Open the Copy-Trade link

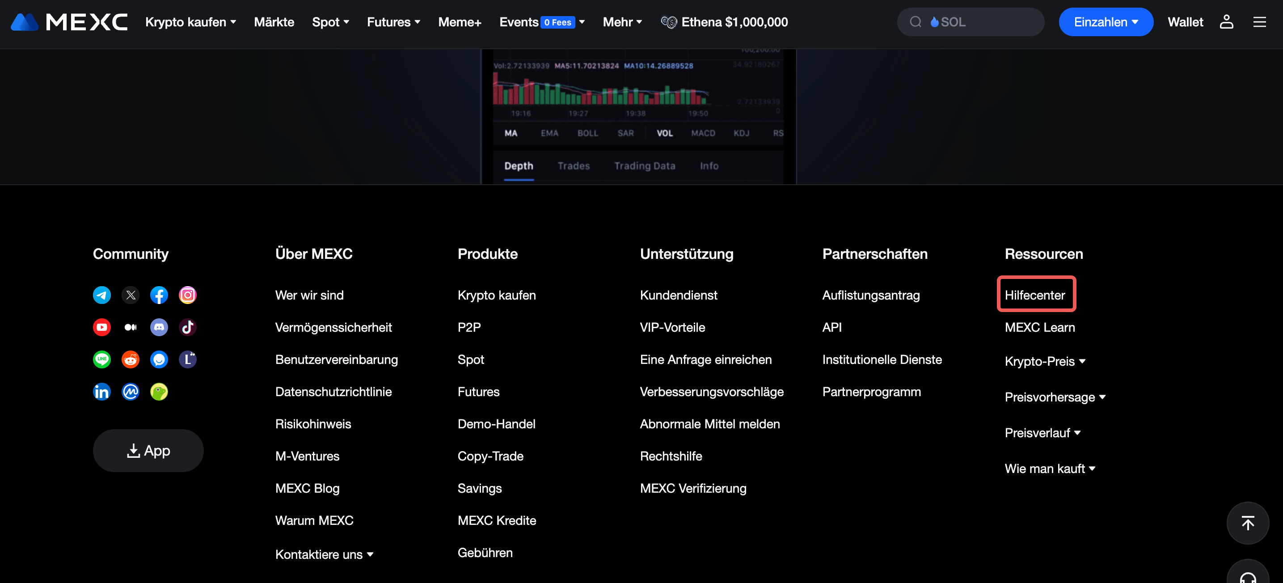490,456
